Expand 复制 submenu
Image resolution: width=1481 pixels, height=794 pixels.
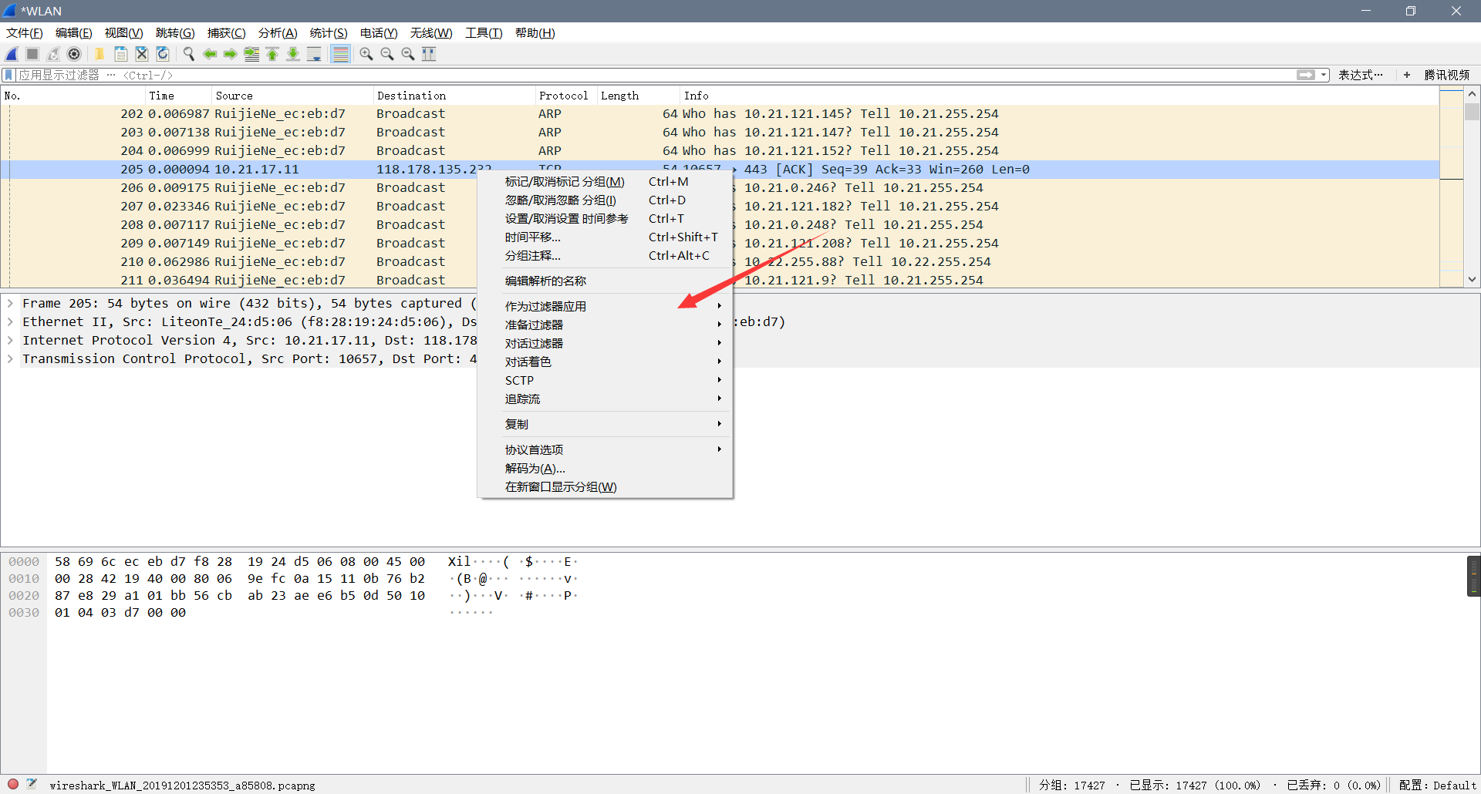coord(606,424)
